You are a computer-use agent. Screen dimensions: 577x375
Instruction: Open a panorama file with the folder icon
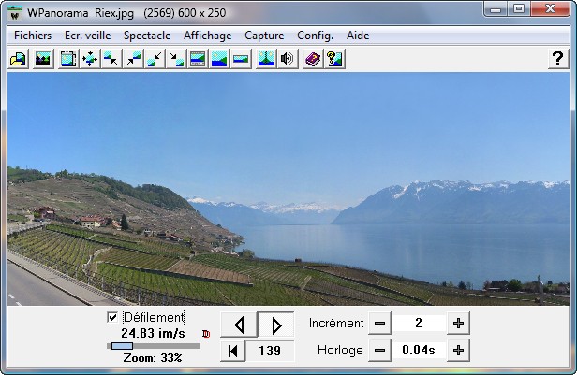(18, 59)
